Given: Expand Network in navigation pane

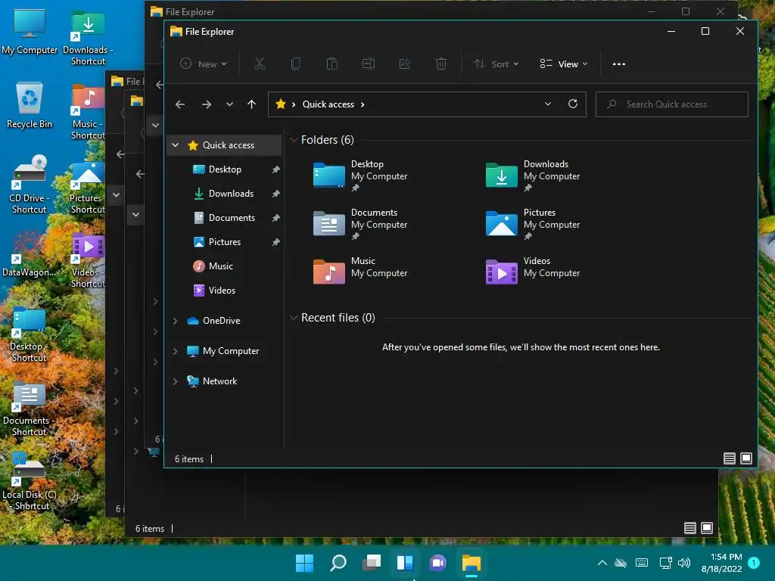Looking at the screenshot, I should point(175,381).
